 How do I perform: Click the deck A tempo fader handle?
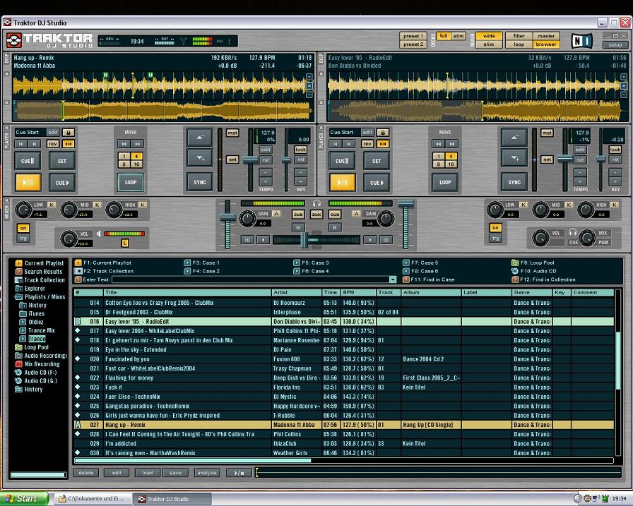pos(250,160)
